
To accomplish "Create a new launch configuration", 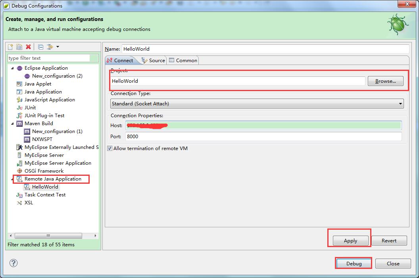I will tap(10, 46).
